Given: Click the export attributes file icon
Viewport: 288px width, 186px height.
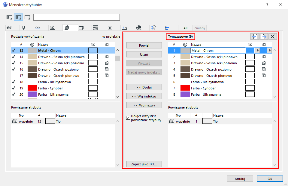Looking at the screenshot, I should click(x=264, y=36).
